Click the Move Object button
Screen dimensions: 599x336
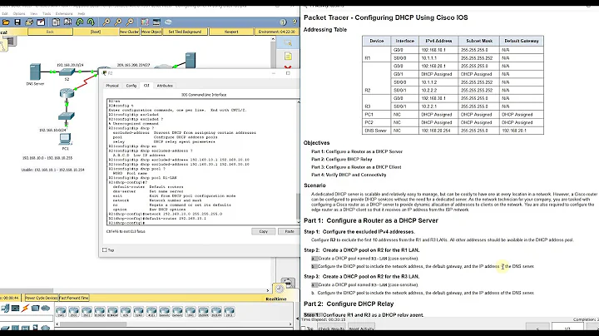151,32
